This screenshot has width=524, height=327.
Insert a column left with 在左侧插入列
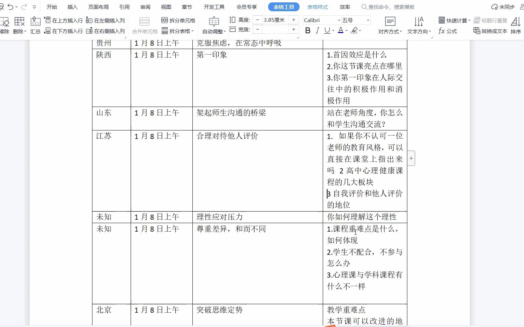(x=105, y=20)
